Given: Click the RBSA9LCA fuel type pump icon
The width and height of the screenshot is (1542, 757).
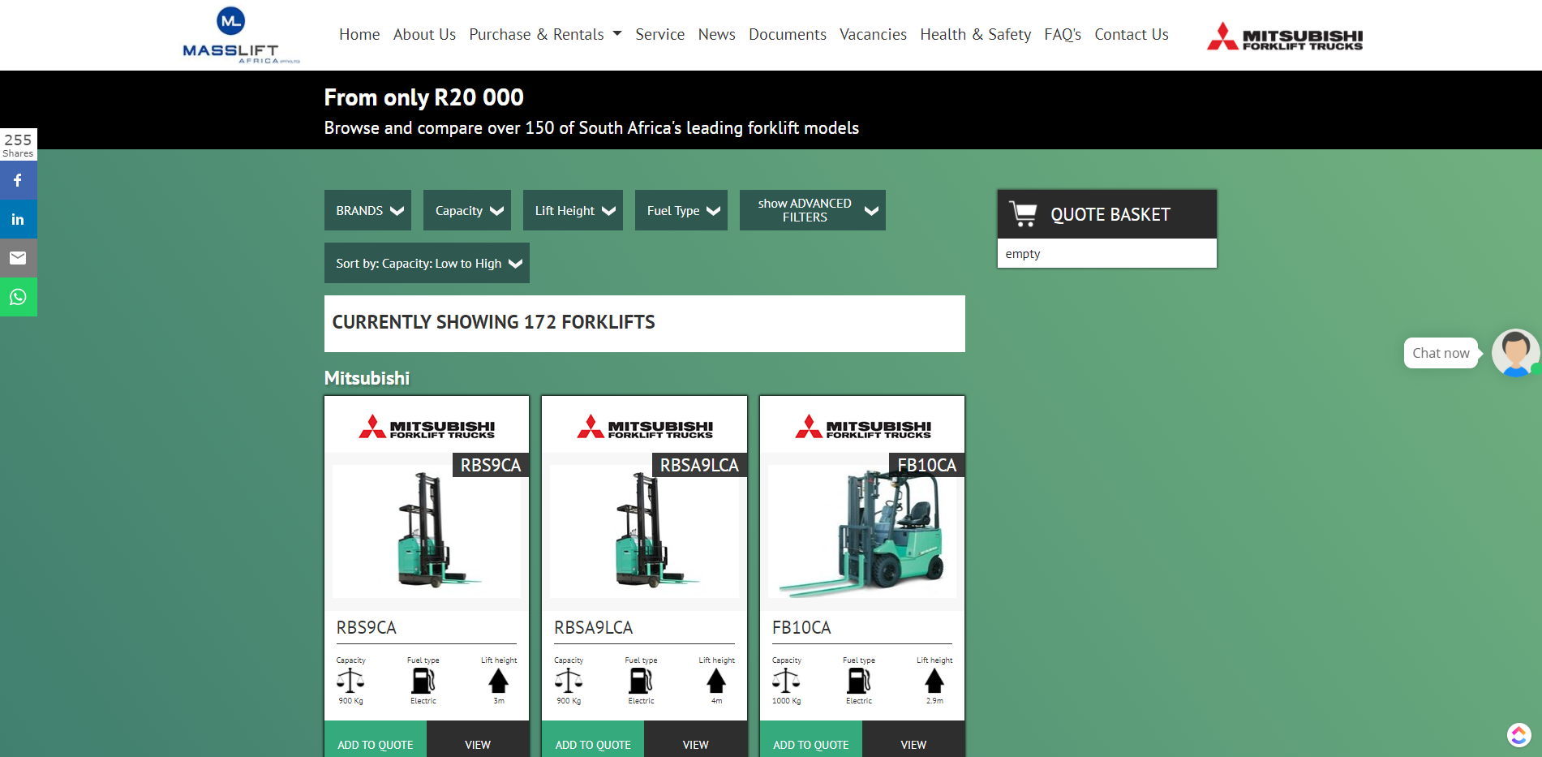Looking at the screenshot, I should coord(641,681).
